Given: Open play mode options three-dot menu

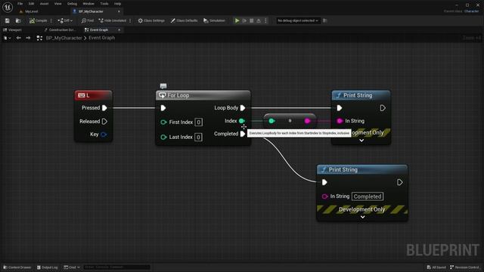Looking at the screenshot, I should click(265, 20).
